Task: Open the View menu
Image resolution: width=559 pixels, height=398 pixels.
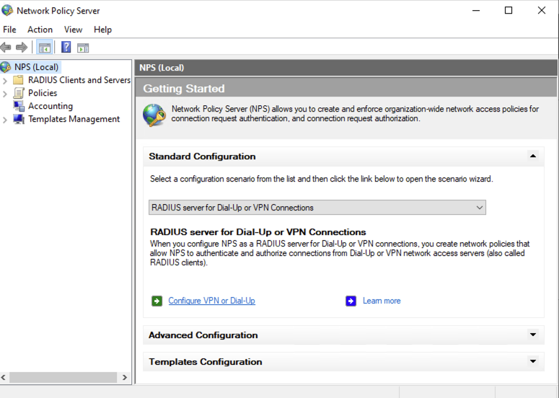Action: pos(73,30)
